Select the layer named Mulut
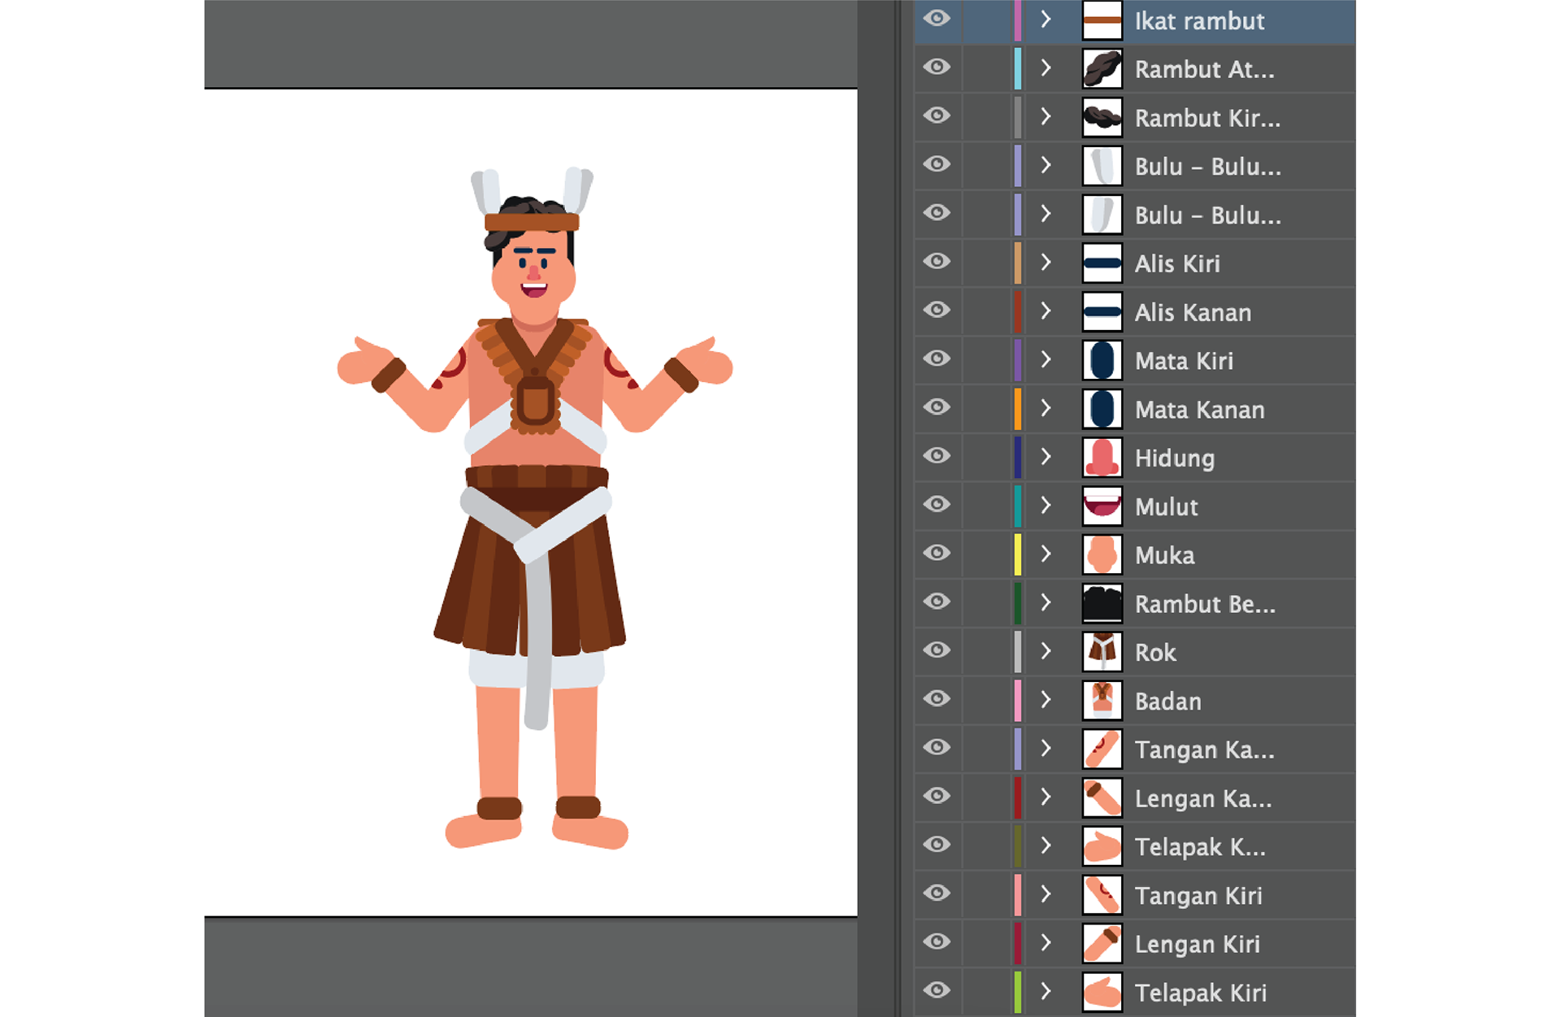1561x1017 pixels. point(1166,506)
